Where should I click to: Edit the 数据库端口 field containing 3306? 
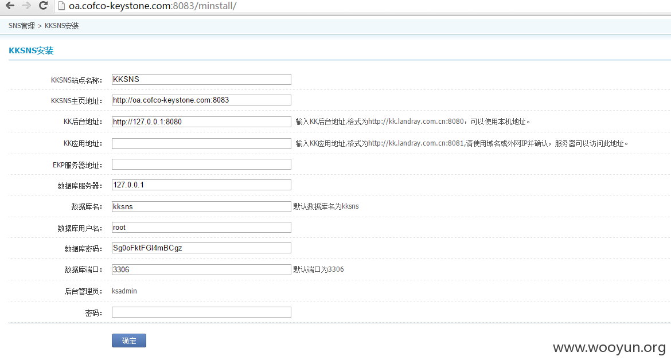[x=201, y=269]
